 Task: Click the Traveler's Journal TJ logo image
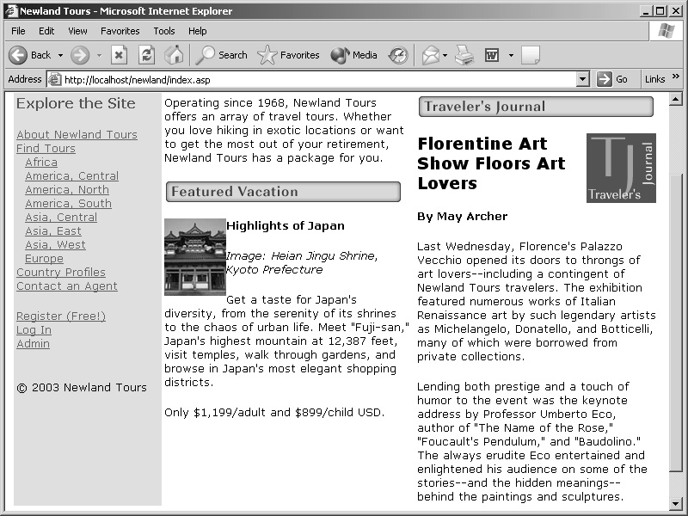pyautogui.click(x=621, y=168)
